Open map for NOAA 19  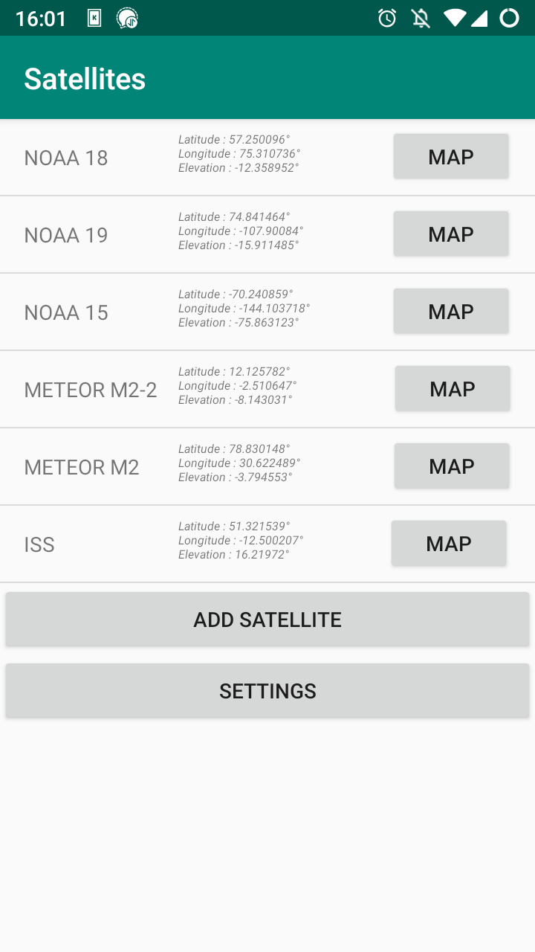click(x=451, y=234)
